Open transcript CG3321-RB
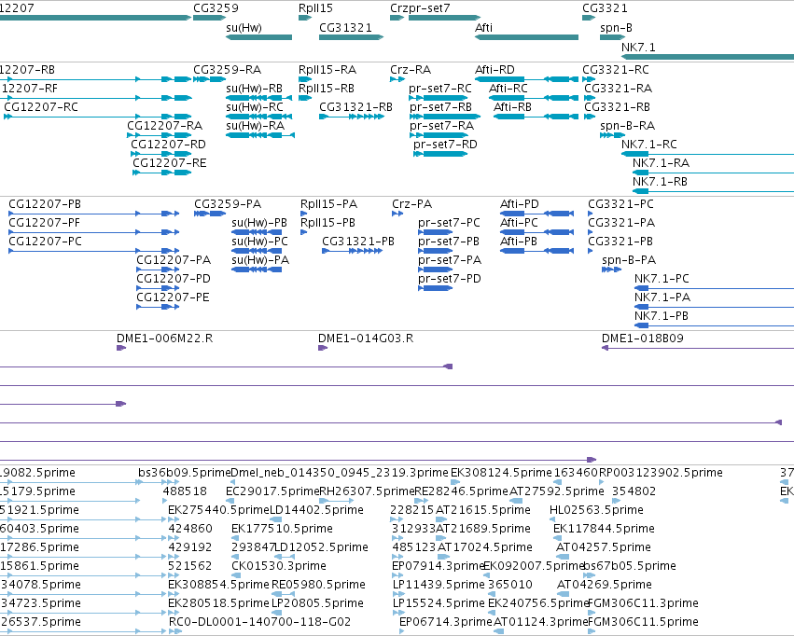The width and height of the screenshot is (794, 636). pos(618,107)
